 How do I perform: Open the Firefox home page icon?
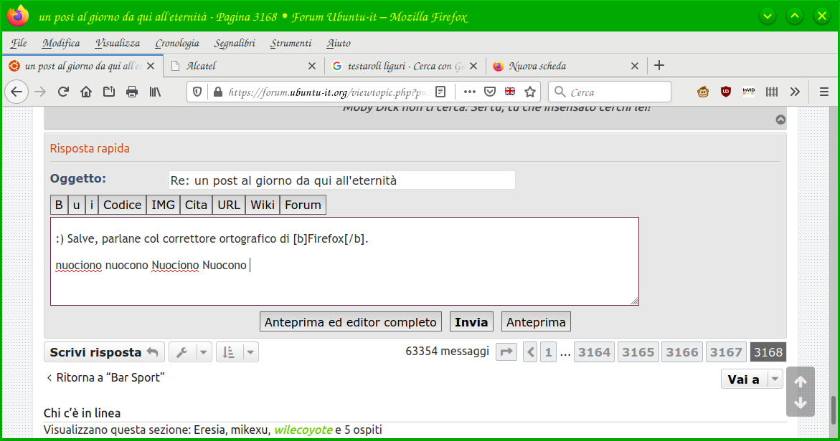coord(85,92)
